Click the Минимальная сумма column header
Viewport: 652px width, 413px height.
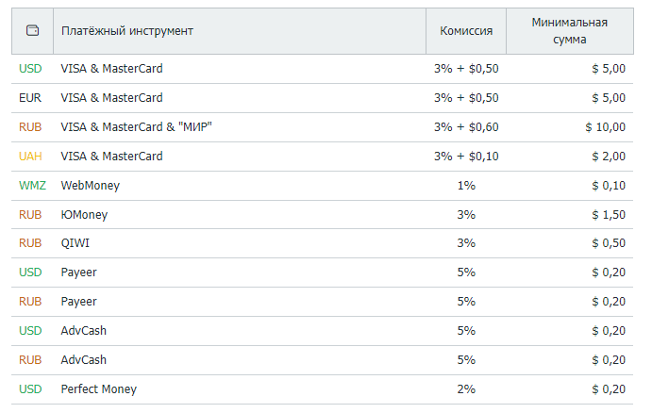tap(570, 31)
